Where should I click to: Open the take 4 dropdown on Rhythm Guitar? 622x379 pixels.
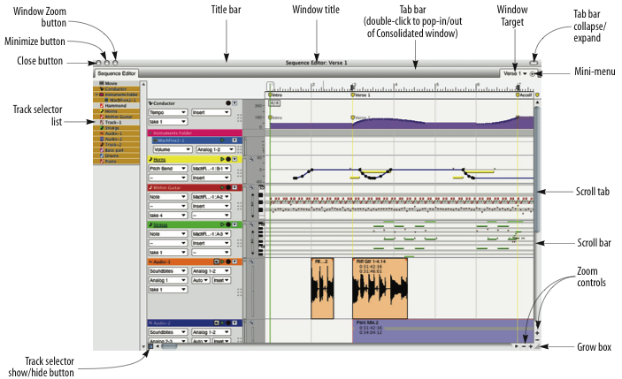coord(168,215)
